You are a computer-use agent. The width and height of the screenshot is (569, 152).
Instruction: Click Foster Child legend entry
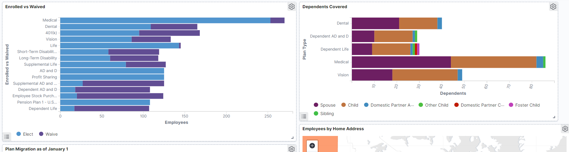click(524, 105)
